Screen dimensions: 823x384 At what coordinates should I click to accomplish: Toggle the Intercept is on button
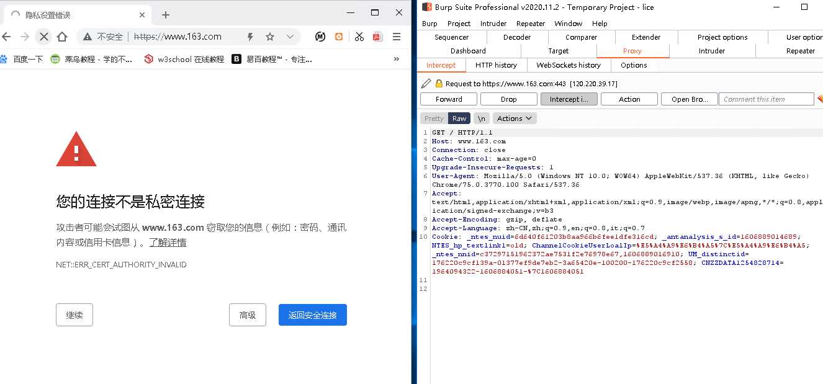[569, 99]
